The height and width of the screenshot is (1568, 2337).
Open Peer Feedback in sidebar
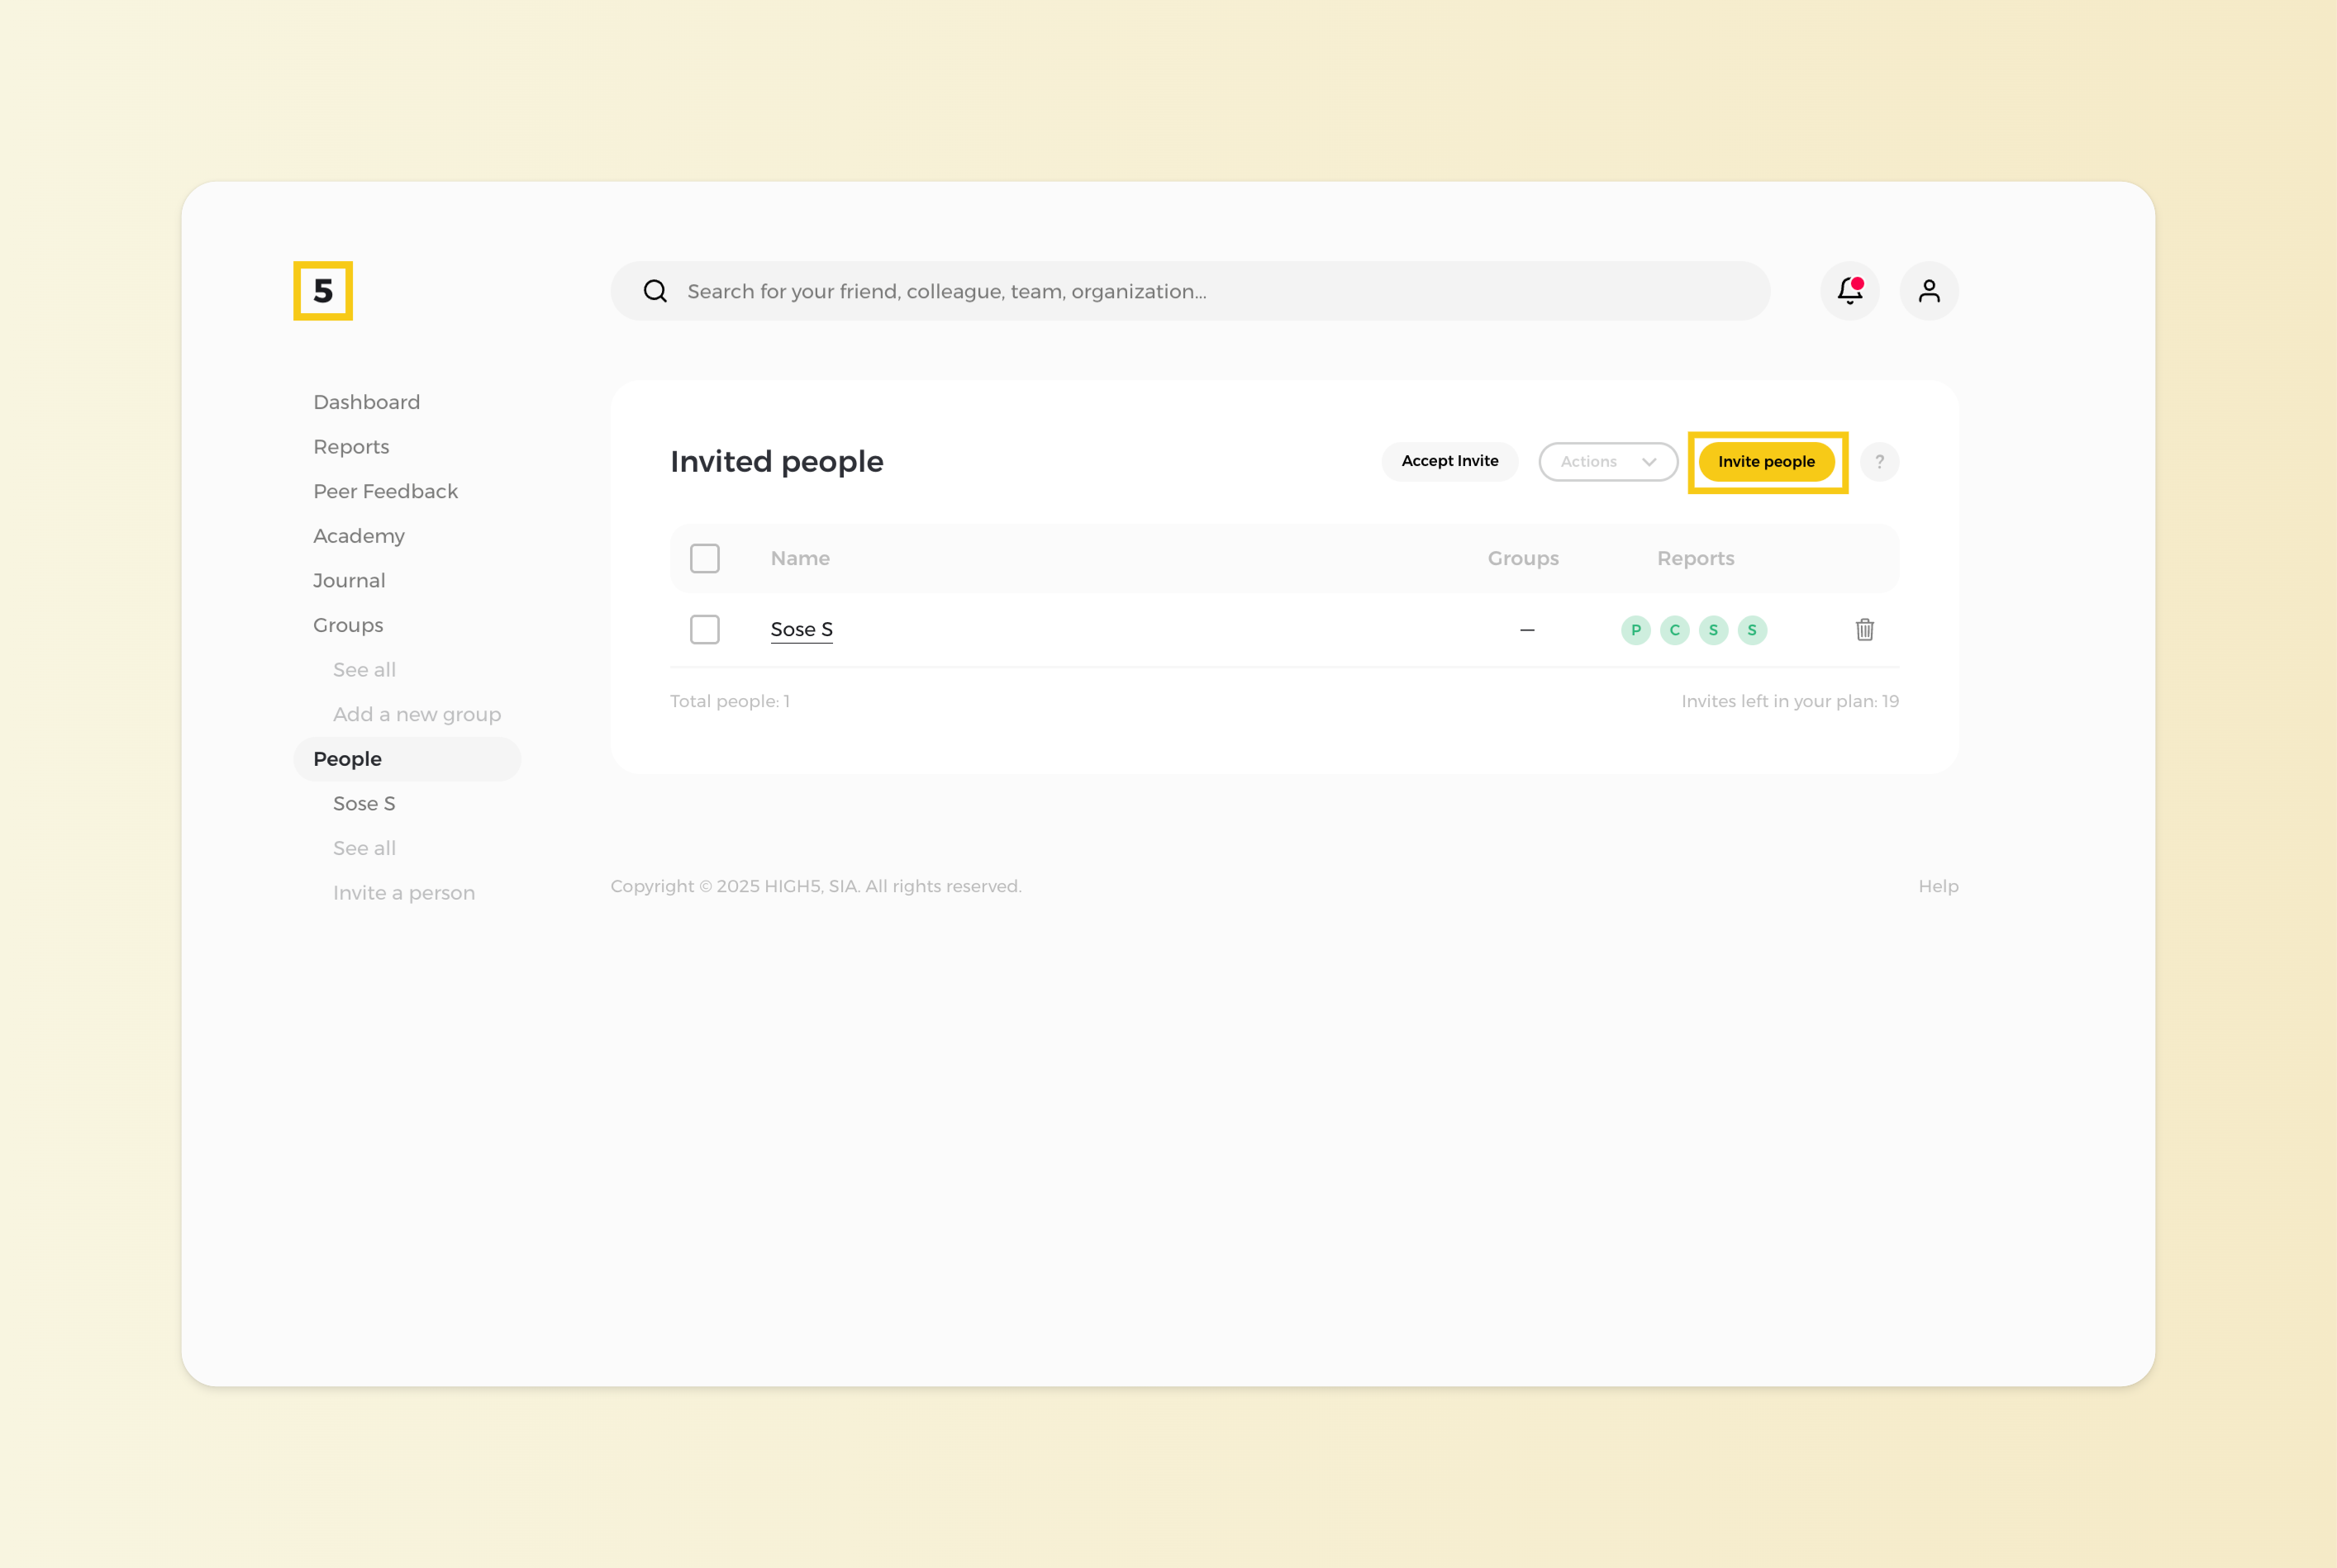click(385, 491)
